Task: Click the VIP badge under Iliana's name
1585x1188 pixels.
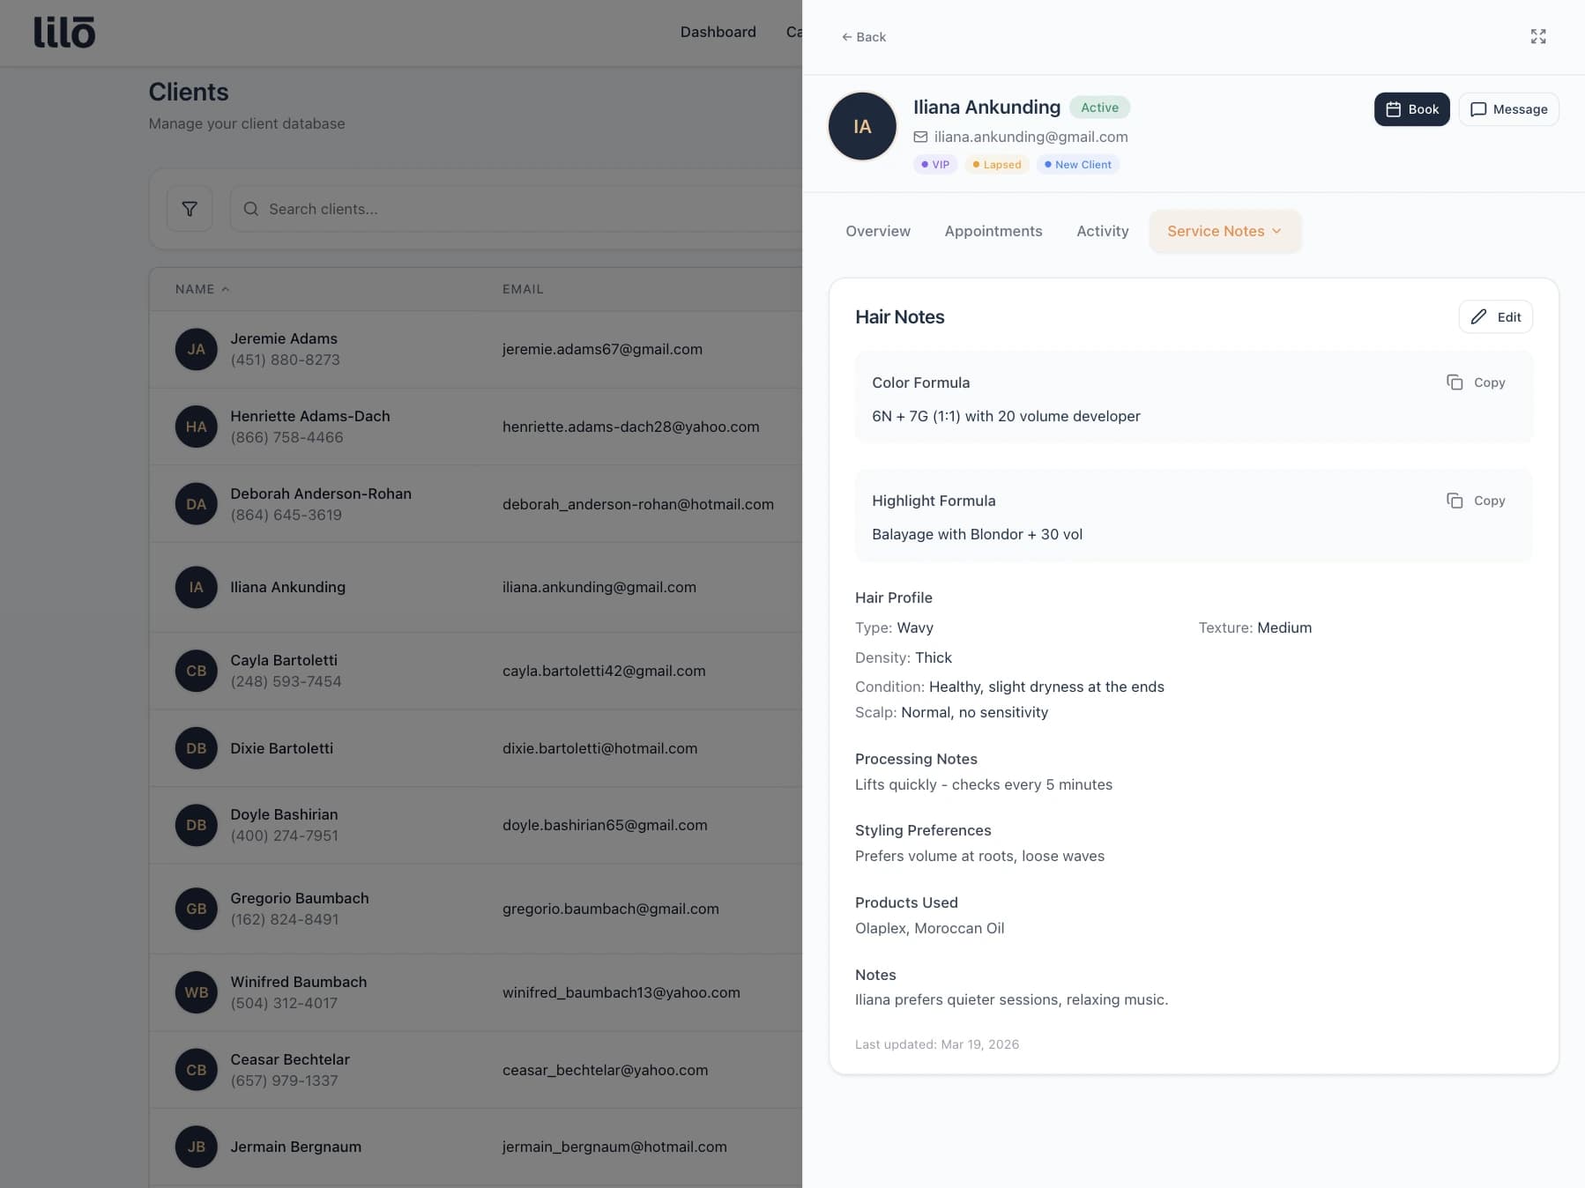Action: tap(934, 164)
